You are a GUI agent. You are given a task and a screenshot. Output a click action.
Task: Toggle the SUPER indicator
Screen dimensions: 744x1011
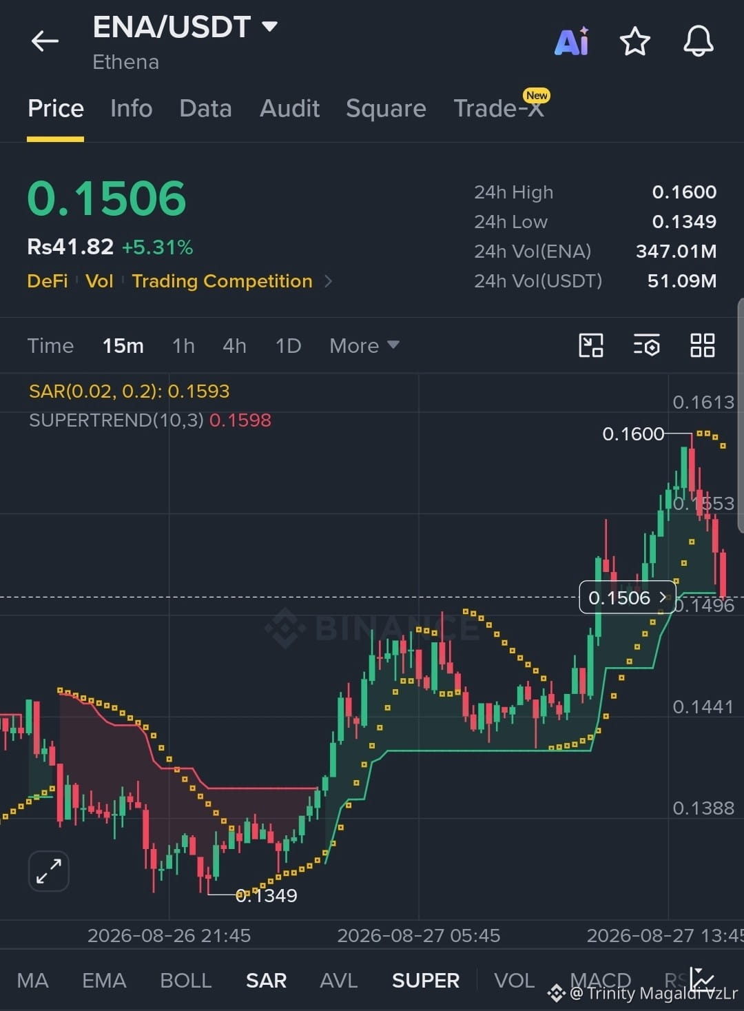click(x=425, y=980)
